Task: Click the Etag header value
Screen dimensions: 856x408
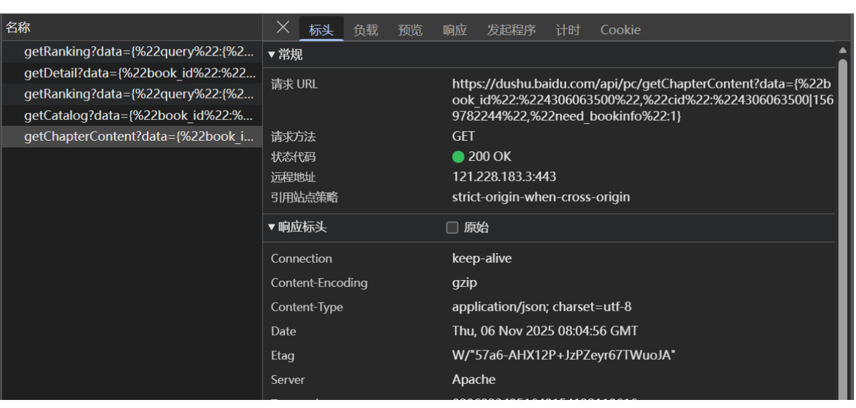Action: (x=564, y=355)
